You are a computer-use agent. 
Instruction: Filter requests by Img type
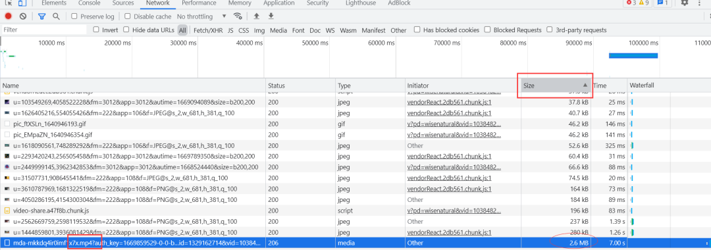[259, 30]
